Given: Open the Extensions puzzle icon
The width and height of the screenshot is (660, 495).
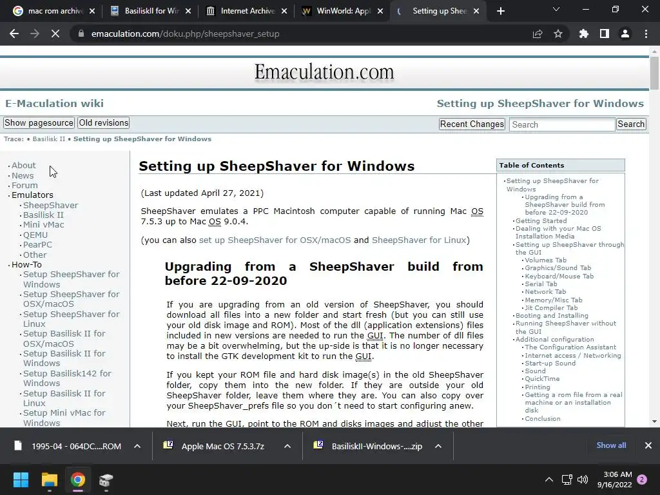Looking at the screenshot, I should pos(584,34).
